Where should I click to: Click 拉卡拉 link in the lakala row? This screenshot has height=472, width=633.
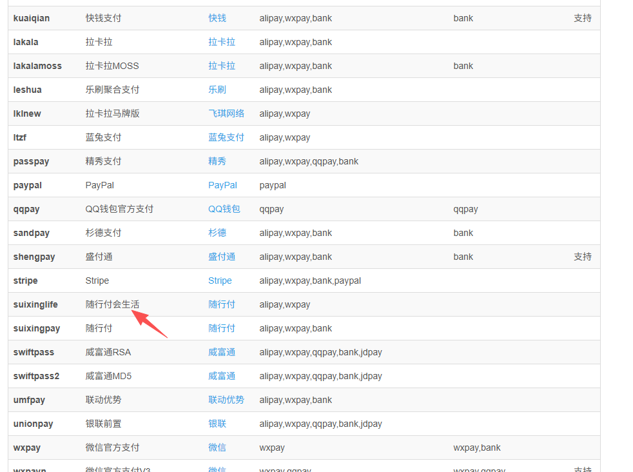(222, 42)
